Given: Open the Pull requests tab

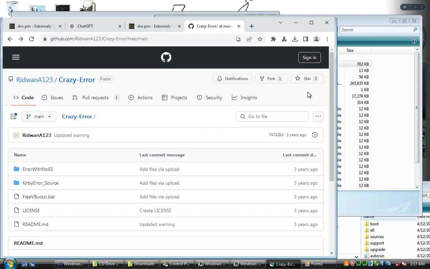Looking at the screenshot, I should [96, 98].
